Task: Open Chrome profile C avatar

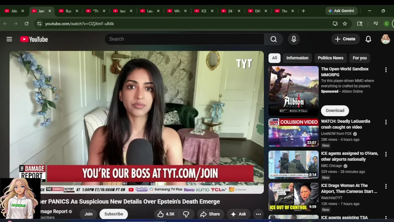Action: [x=386, y=23]
